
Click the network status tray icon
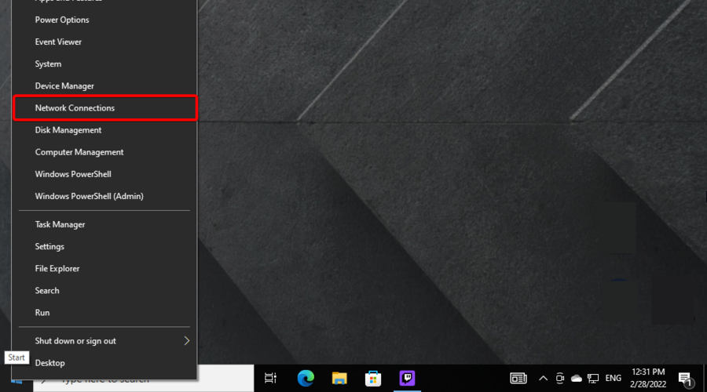point(593,378)
